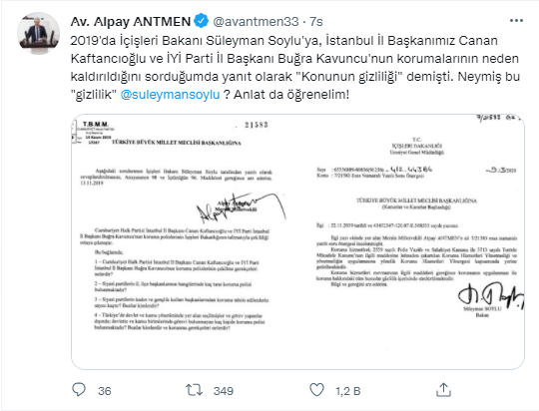Click the 7s timestamp
The width and height of the screenshot is (539, 411).
click(x=316, y=21)
